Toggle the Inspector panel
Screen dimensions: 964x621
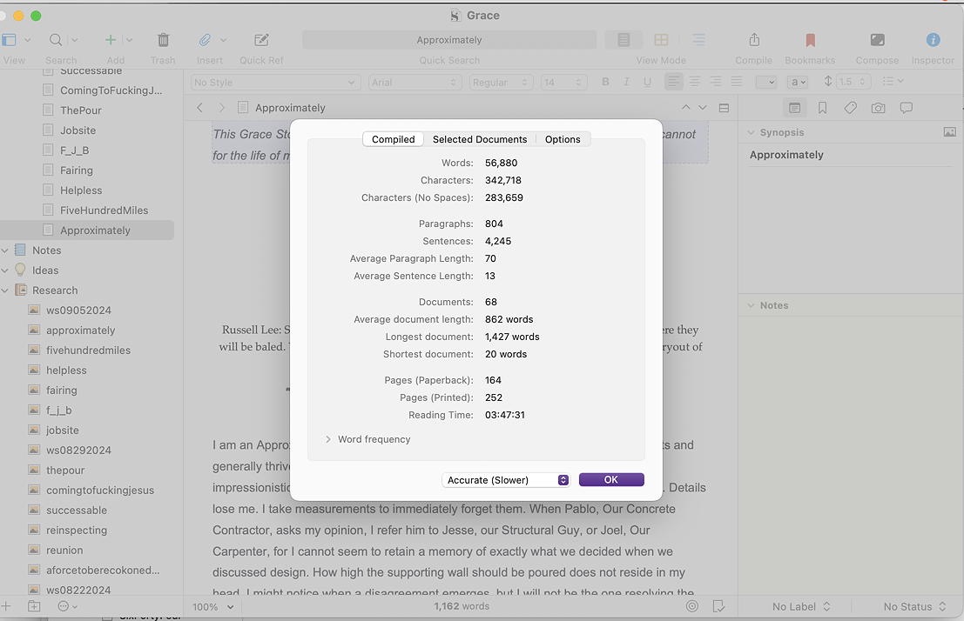coord(933,40)
